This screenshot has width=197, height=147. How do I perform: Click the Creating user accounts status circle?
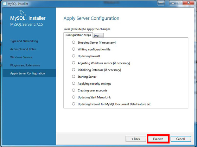click(x=74, y=90)
